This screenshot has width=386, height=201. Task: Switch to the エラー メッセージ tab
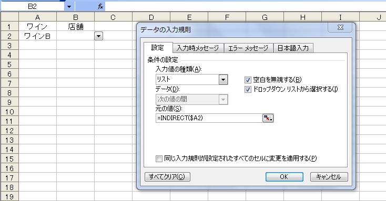coord(248,48)
